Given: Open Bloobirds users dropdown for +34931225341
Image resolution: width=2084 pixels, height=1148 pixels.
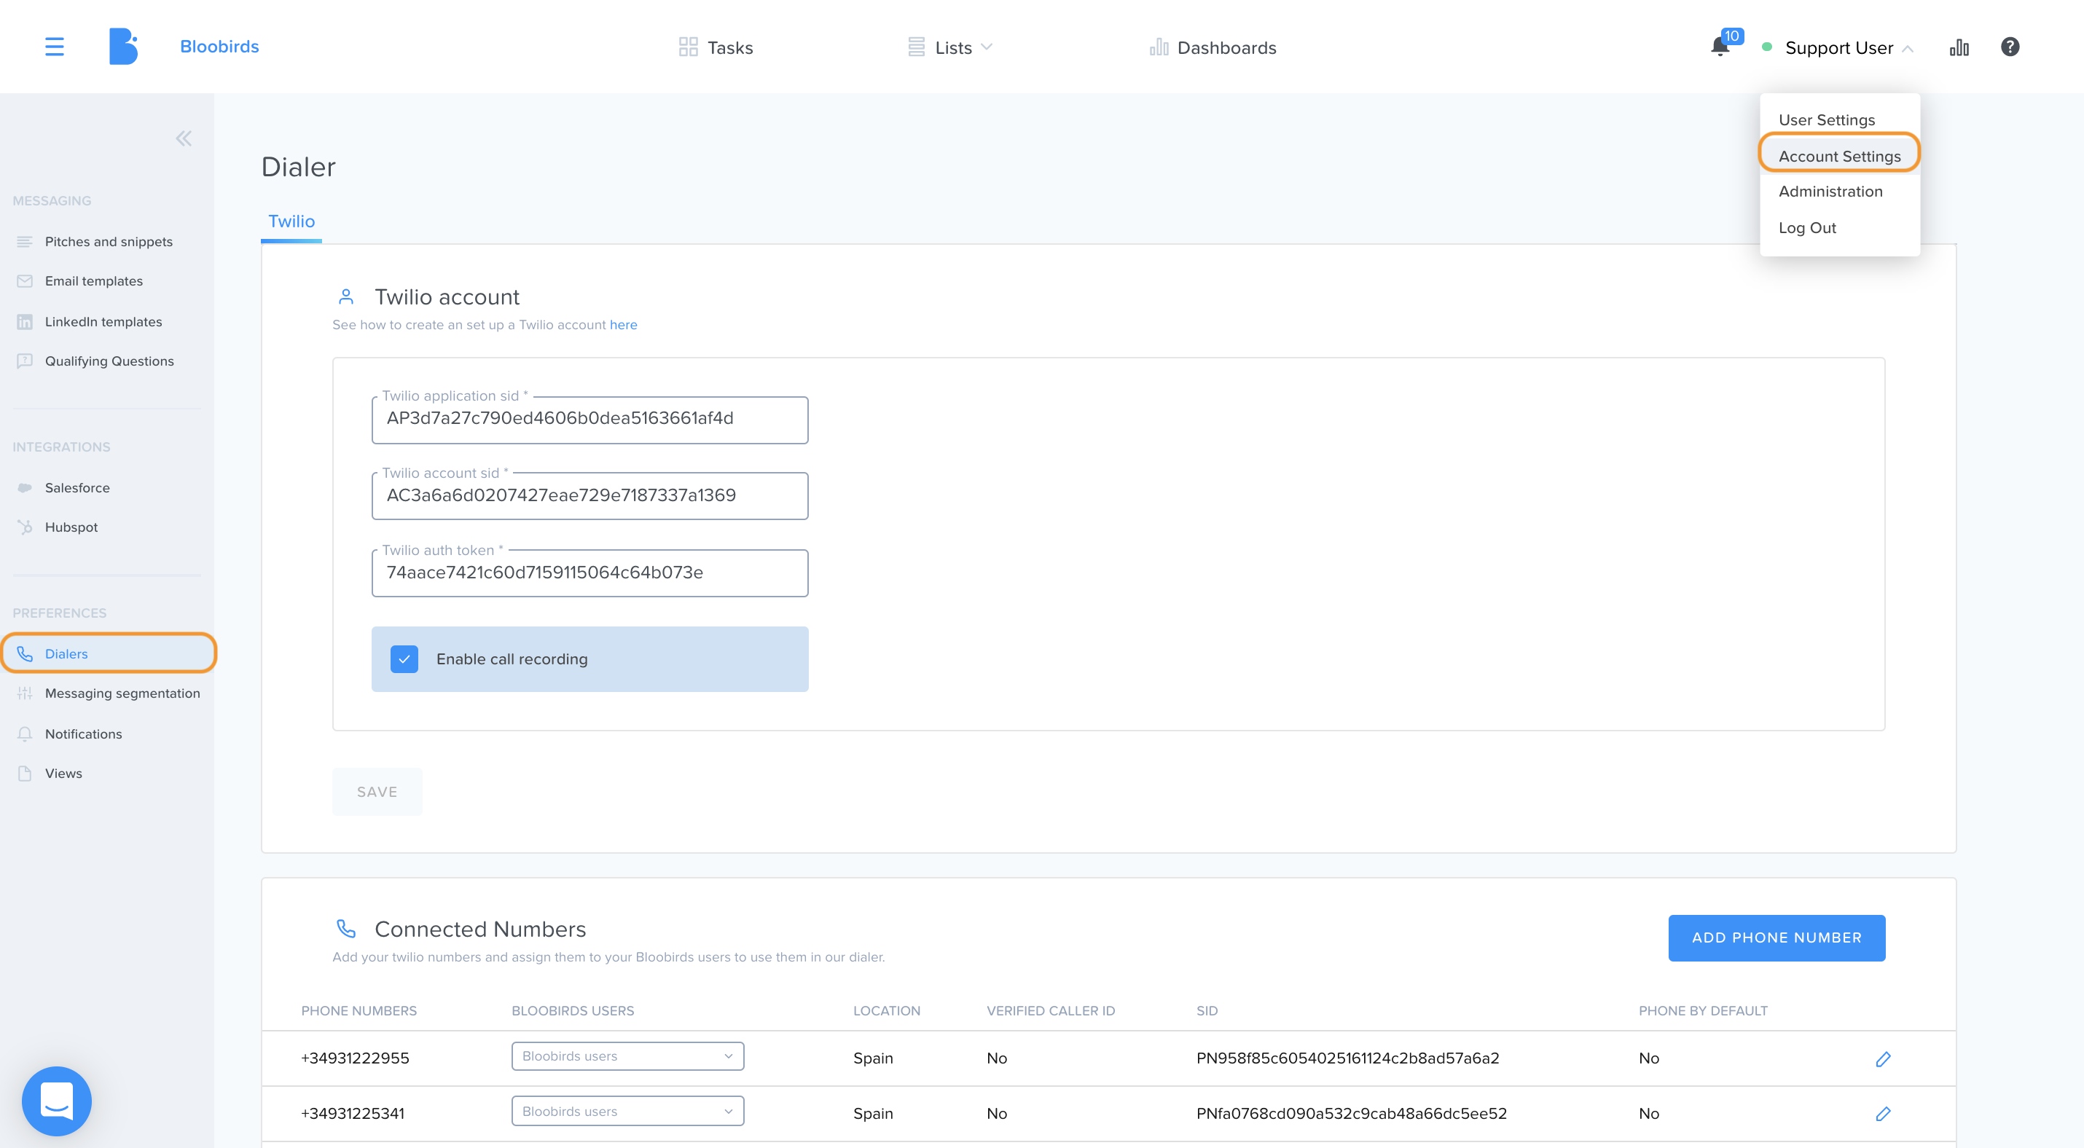Looking at the screenshot, I should pyautogui.click(x=628, y=1111).
